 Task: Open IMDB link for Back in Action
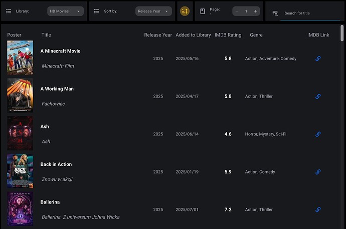tap(318, 172)
